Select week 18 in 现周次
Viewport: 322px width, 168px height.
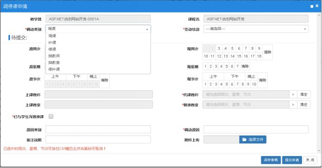tap(259, 56)
